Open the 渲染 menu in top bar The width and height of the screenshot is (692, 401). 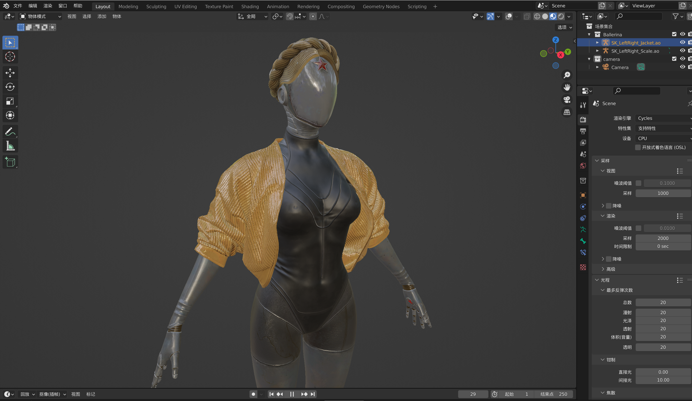pos(48,6)
